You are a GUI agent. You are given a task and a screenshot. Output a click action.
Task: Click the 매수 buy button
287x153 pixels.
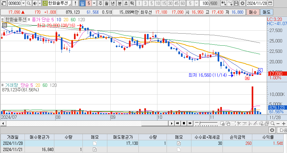click(253, 12)
